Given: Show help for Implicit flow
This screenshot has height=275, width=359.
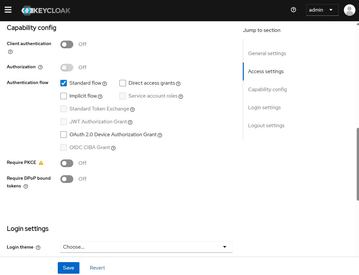Looking at the screenshot, I should pyautogui.click(x=100, y=97).
